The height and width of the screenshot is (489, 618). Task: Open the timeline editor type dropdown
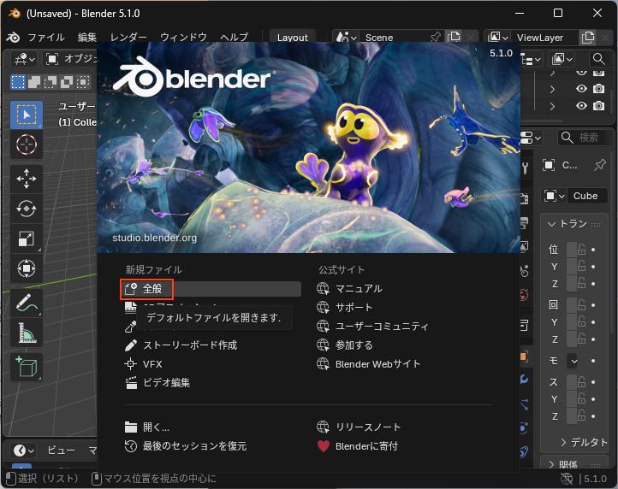[23, 451]
